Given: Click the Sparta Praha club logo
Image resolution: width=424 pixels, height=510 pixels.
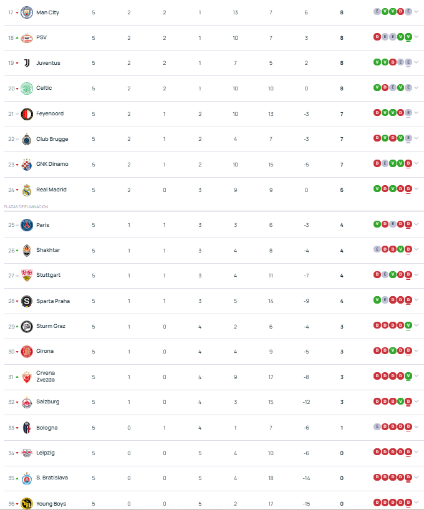Looking at the screenshot, I should point(27,301).
